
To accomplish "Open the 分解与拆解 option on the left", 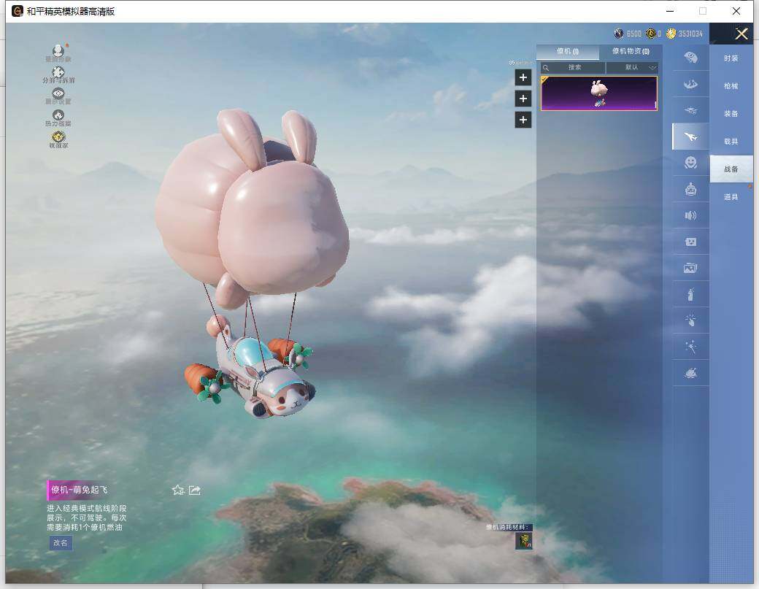I will pos(58,74).
